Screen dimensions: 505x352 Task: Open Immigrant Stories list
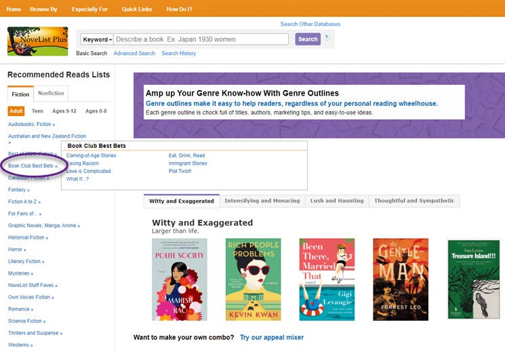[188, 163]
